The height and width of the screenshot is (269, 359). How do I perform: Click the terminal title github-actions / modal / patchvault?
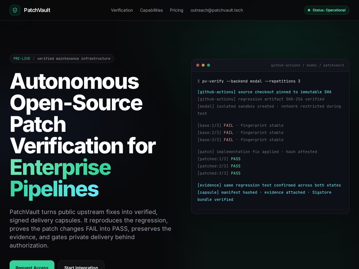[x=308, y=65]
